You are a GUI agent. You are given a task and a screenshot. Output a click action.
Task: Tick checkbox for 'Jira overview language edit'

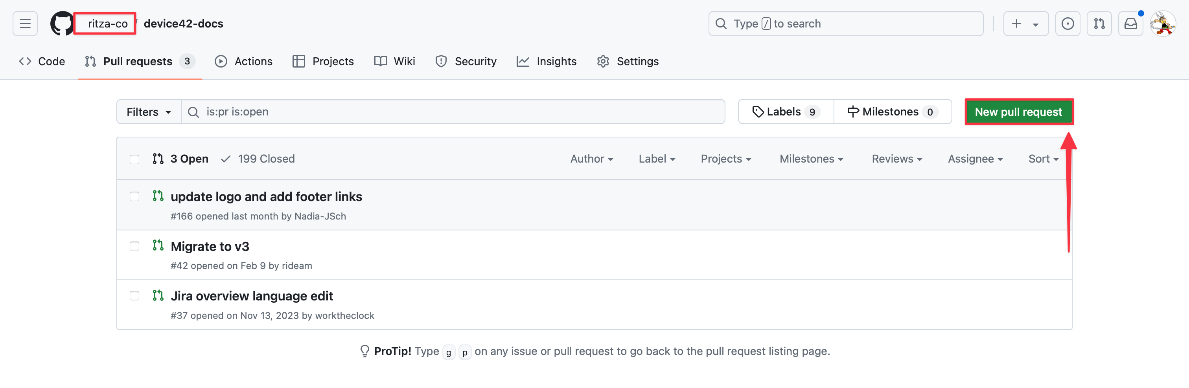tap(134, 295)
